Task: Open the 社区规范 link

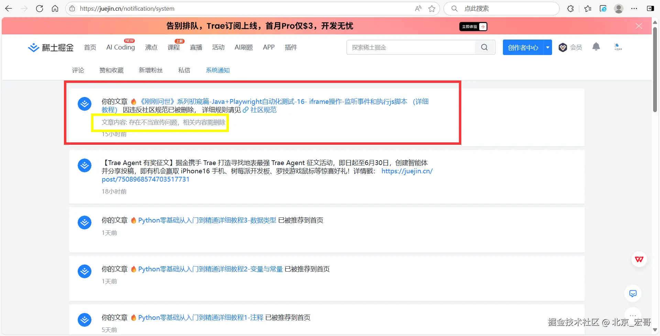Action: 263,110
